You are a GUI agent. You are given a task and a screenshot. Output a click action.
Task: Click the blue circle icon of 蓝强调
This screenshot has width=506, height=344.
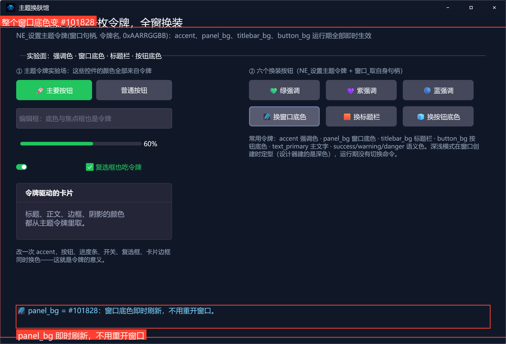click(x=427, y=91)
